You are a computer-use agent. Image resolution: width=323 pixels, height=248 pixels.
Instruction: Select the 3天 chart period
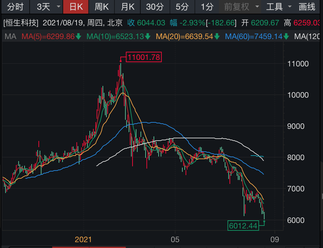click(43, 7)
